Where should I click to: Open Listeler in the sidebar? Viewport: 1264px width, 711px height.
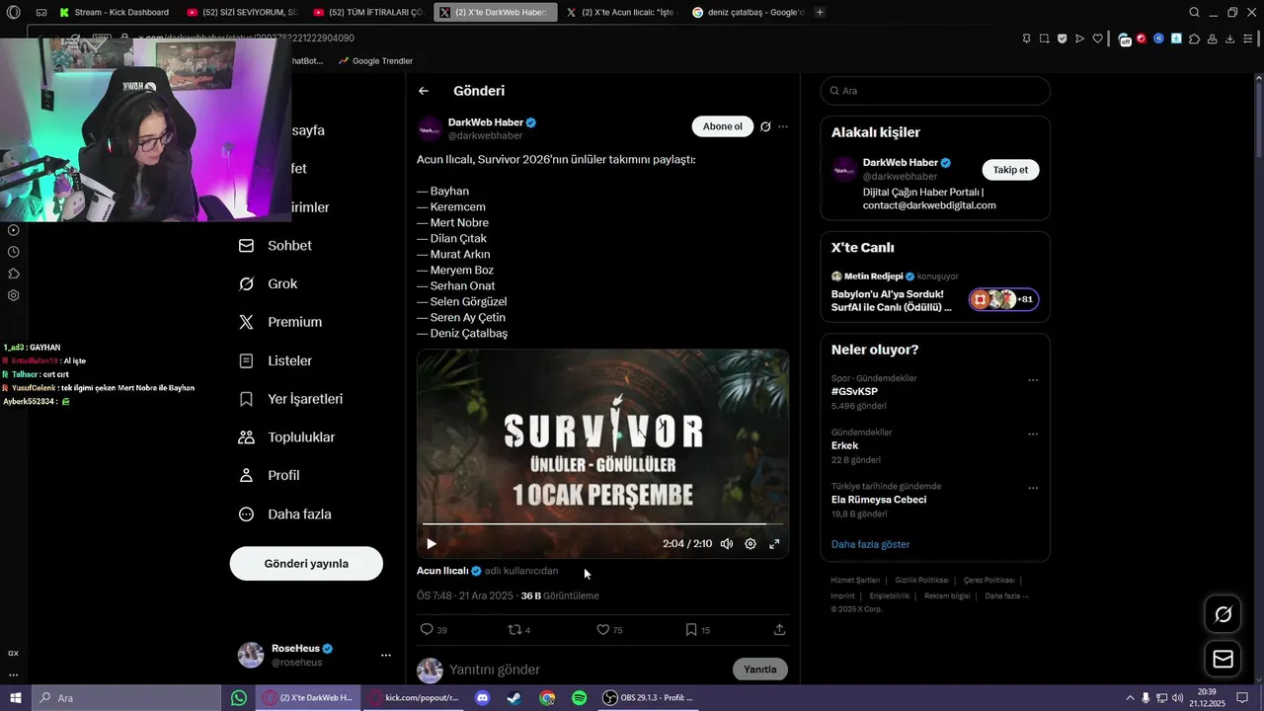276,360
